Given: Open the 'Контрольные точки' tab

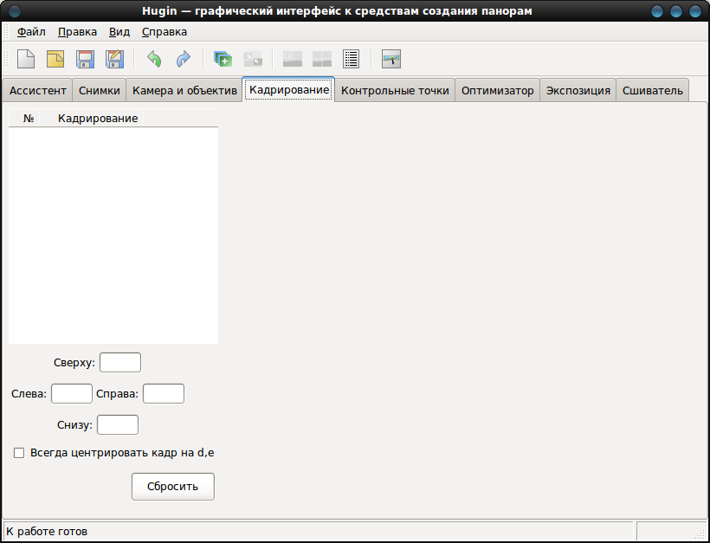Looking at the screenshot, I should coord(395,91).
